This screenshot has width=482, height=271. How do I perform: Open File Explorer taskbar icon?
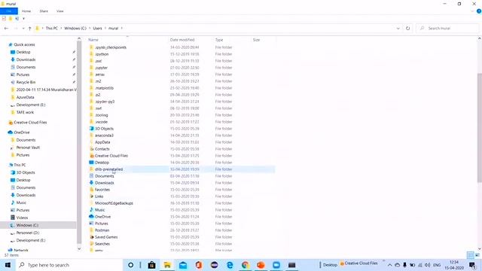[167, 265]
